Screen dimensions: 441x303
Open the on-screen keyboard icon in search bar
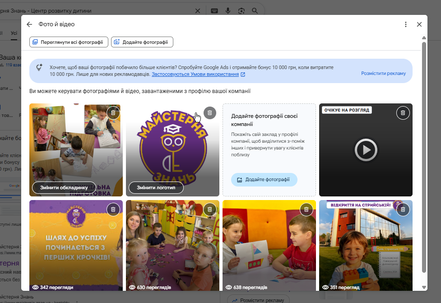click(x=214, y=11)
